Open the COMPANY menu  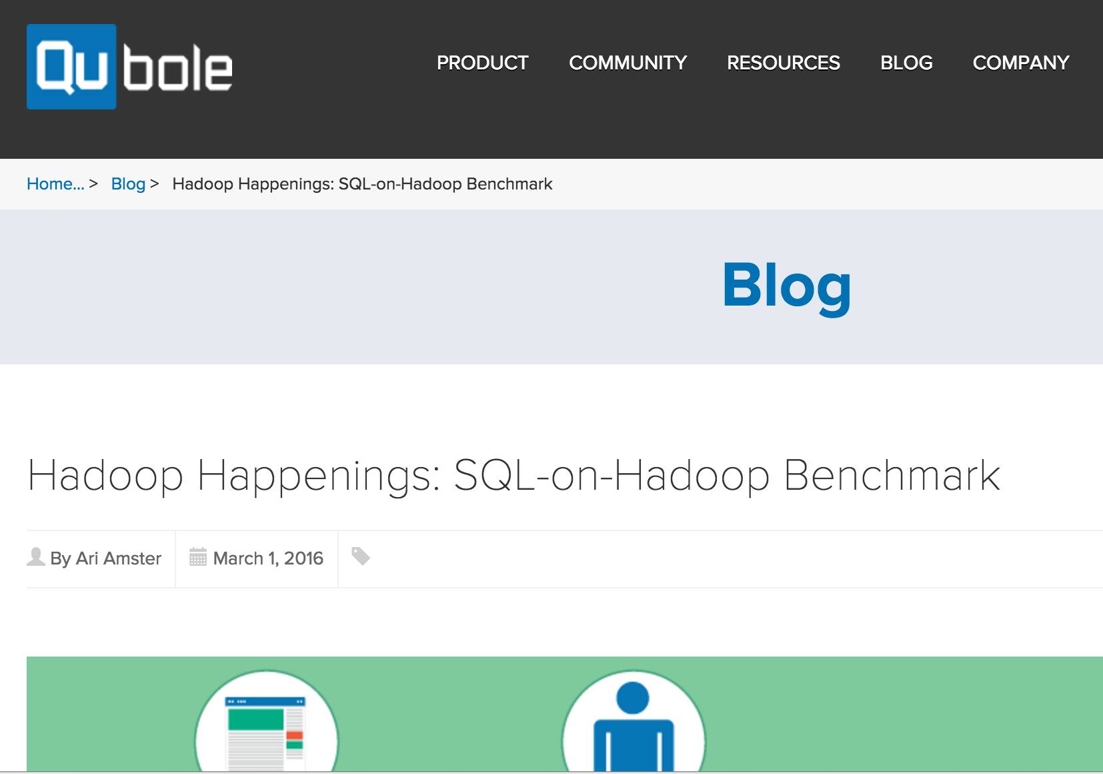pos(1020,63)
